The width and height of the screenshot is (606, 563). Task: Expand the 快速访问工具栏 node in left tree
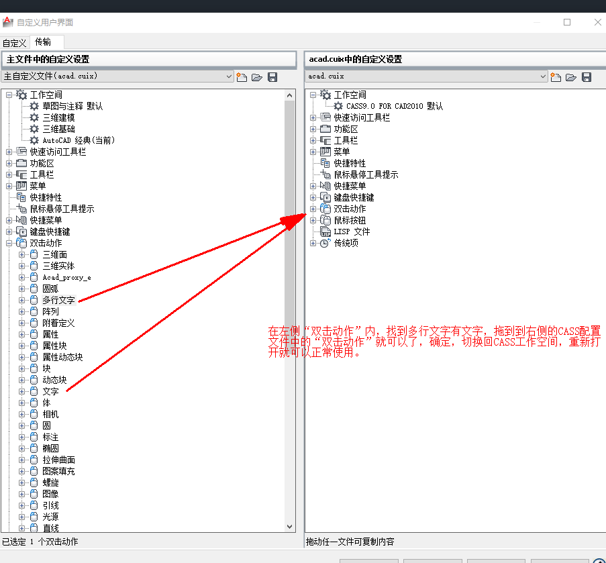(x=9, y=152)
